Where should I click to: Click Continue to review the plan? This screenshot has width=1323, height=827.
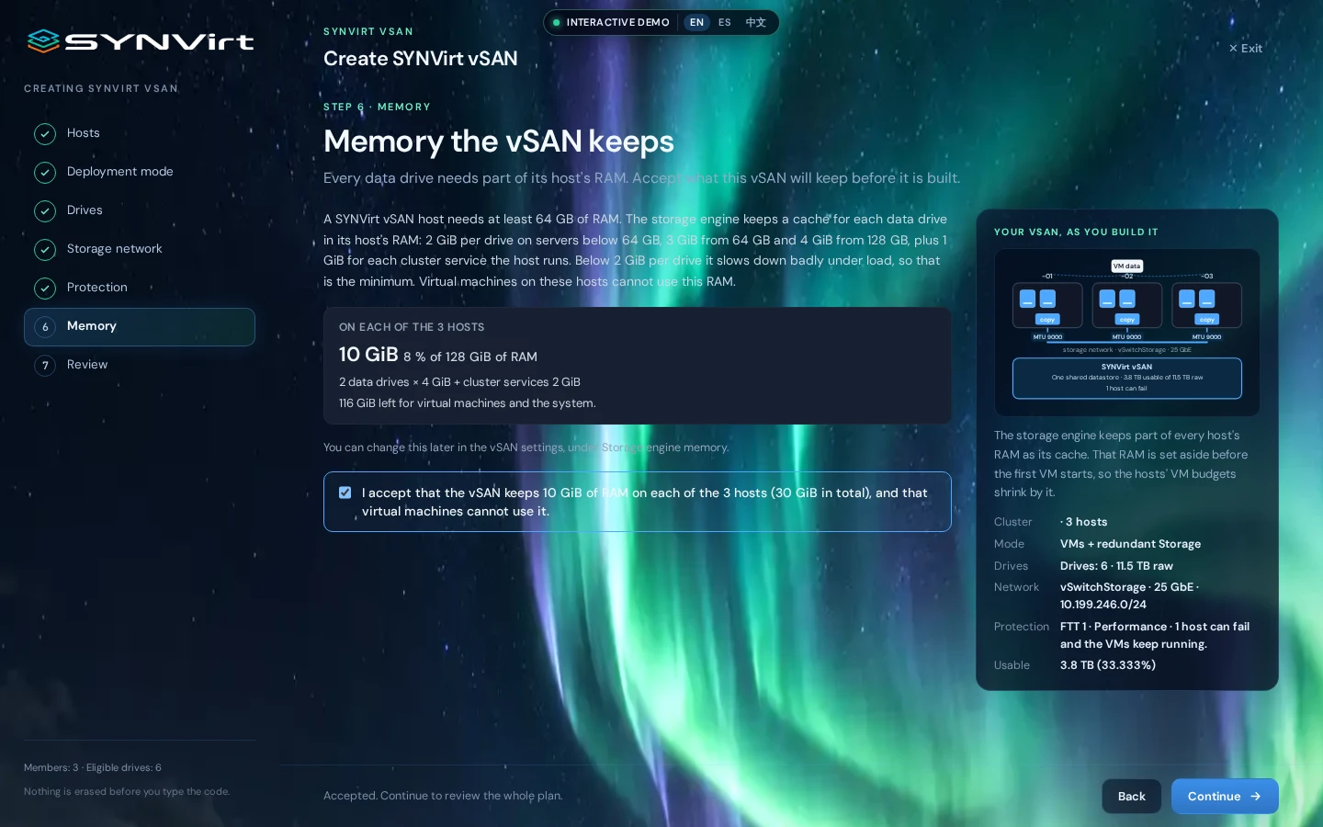click(1225, 797)
